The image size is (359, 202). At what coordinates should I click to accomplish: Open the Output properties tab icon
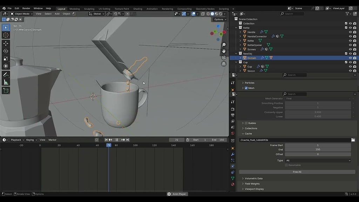click(233, 115)
